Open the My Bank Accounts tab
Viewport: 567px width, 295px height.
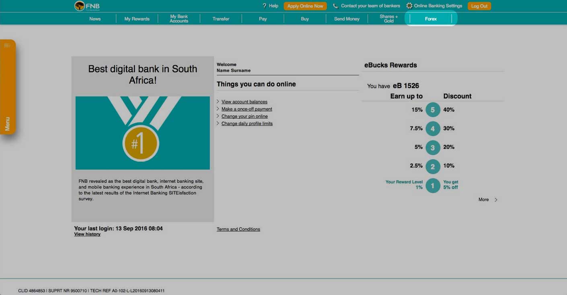pyautogui.click(x=179, y=19)
